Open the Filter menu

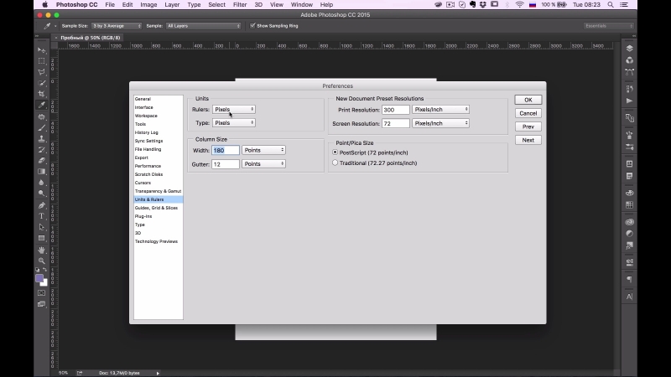240,5
